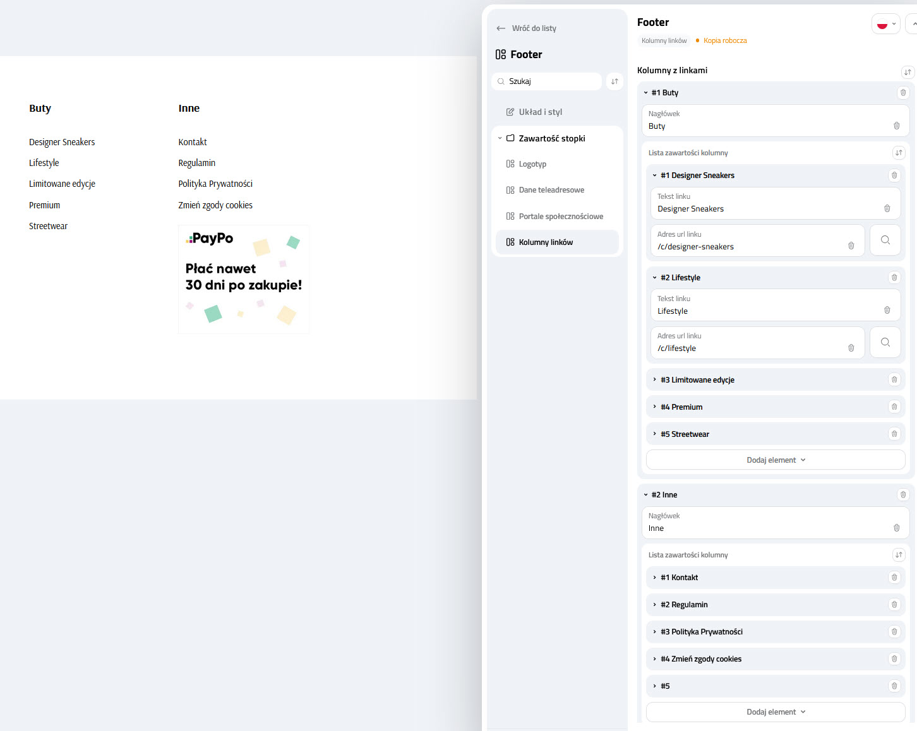Remove the #2 Regulamin item using trash icon
This screenshot has width=917, height=731.
(x=894, y=605)
